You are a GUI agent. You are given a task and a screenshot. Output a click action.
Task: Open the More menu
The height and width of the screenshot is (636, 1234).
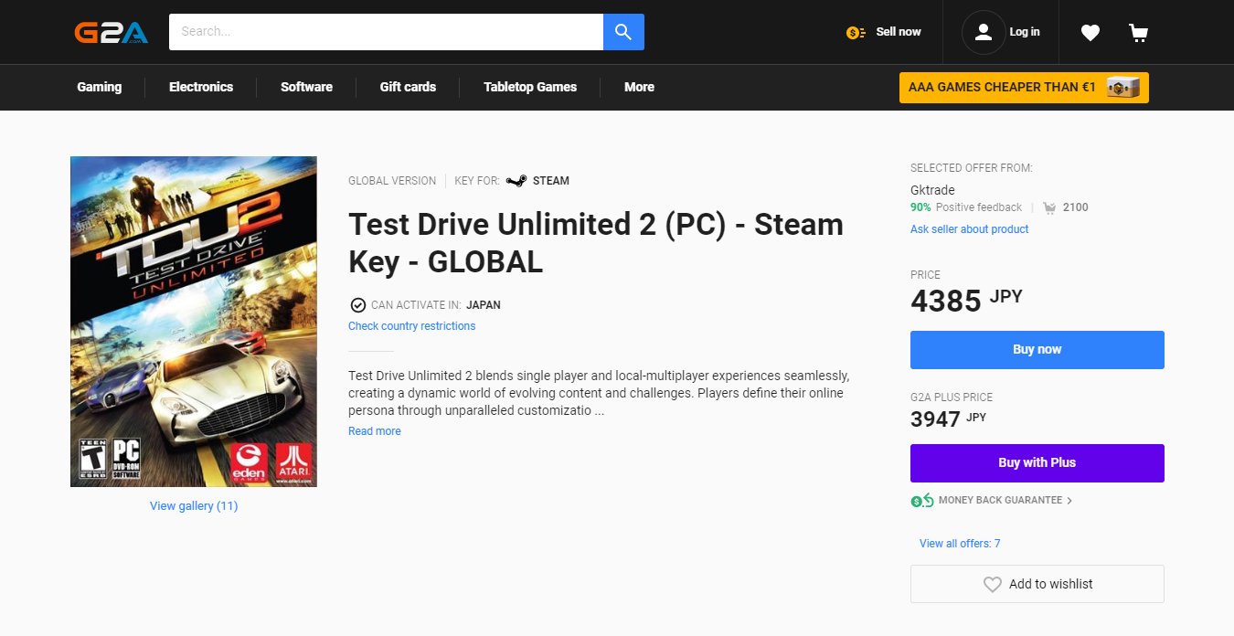tap(639, 87)
